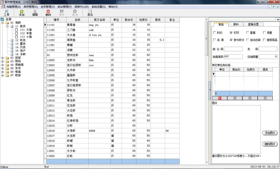Image resolution: width=280 pixels, height=169 pixels.
Task: Expand the 06 糍面 tree node
Action: [x=2, y=72]
